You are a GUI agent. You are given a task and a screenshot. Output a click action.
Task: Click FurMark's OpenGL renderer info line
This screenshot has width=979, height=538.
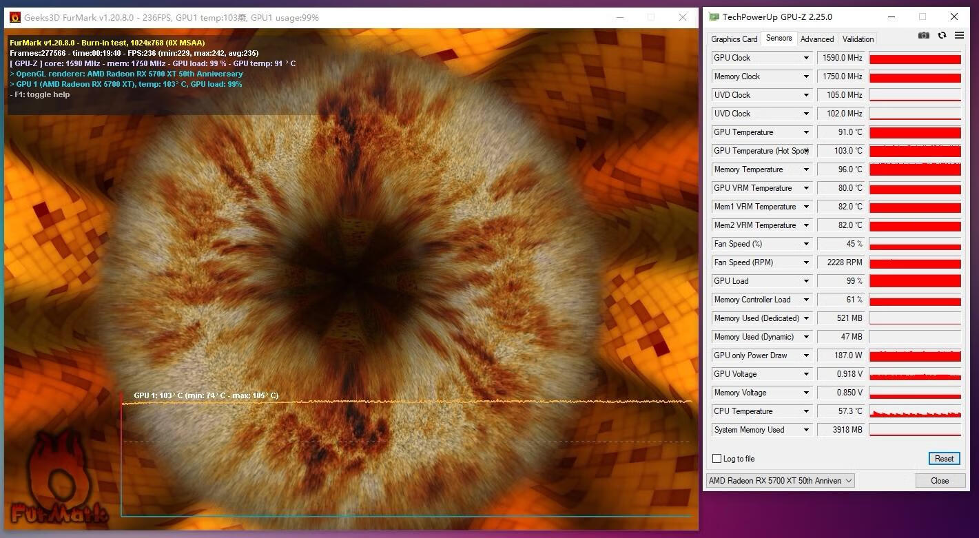coord(126,74)
